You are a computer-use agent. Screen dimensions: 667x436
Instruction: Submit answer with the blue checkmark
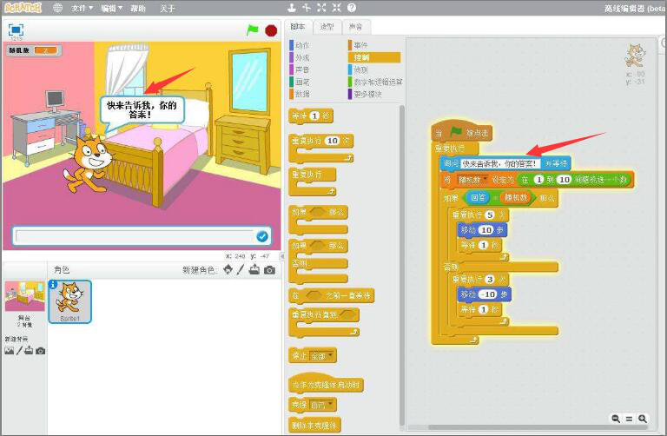262,236
